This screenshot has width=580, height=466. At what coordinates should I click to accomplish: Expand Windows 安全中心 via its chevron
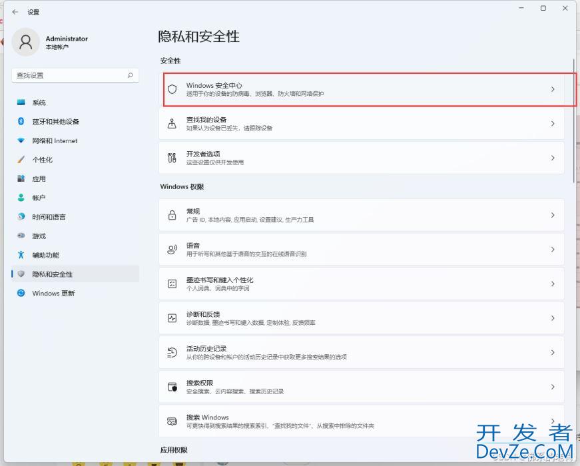[553, 89]
